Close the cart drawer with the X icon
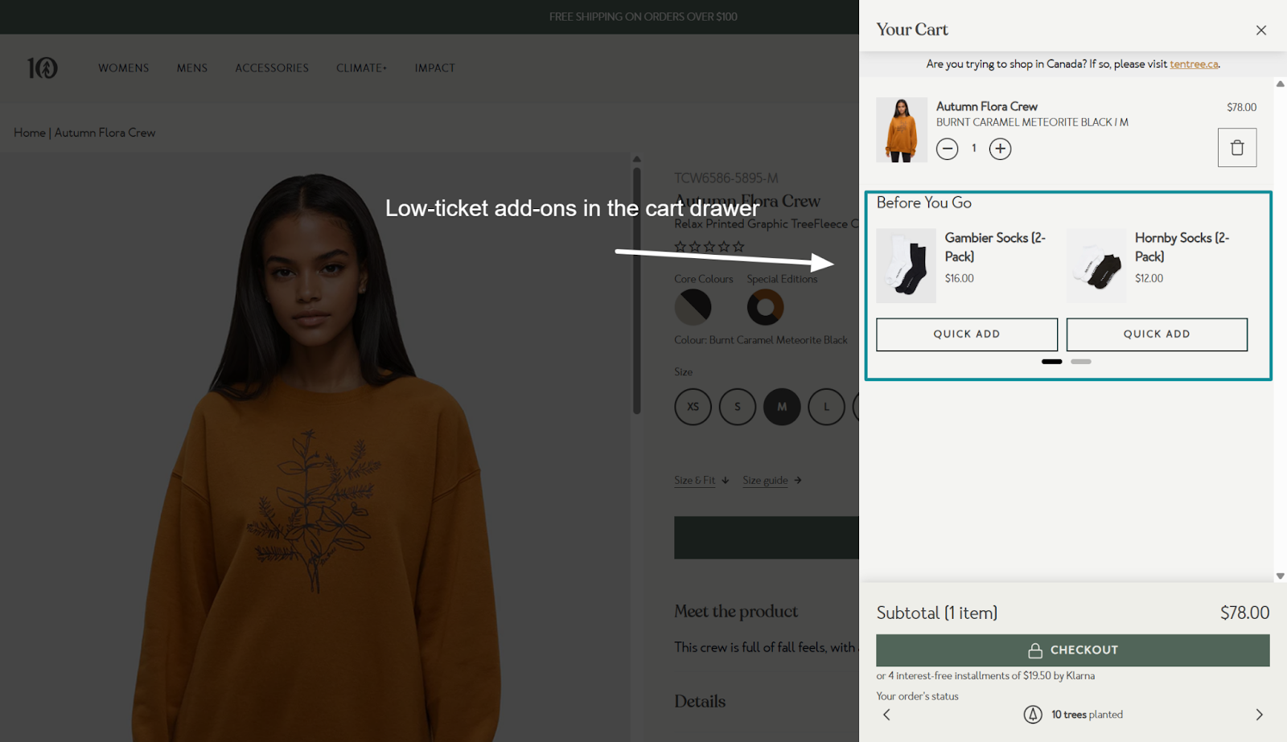Viewport: 1287px width, 742px height. [1260, 31]
